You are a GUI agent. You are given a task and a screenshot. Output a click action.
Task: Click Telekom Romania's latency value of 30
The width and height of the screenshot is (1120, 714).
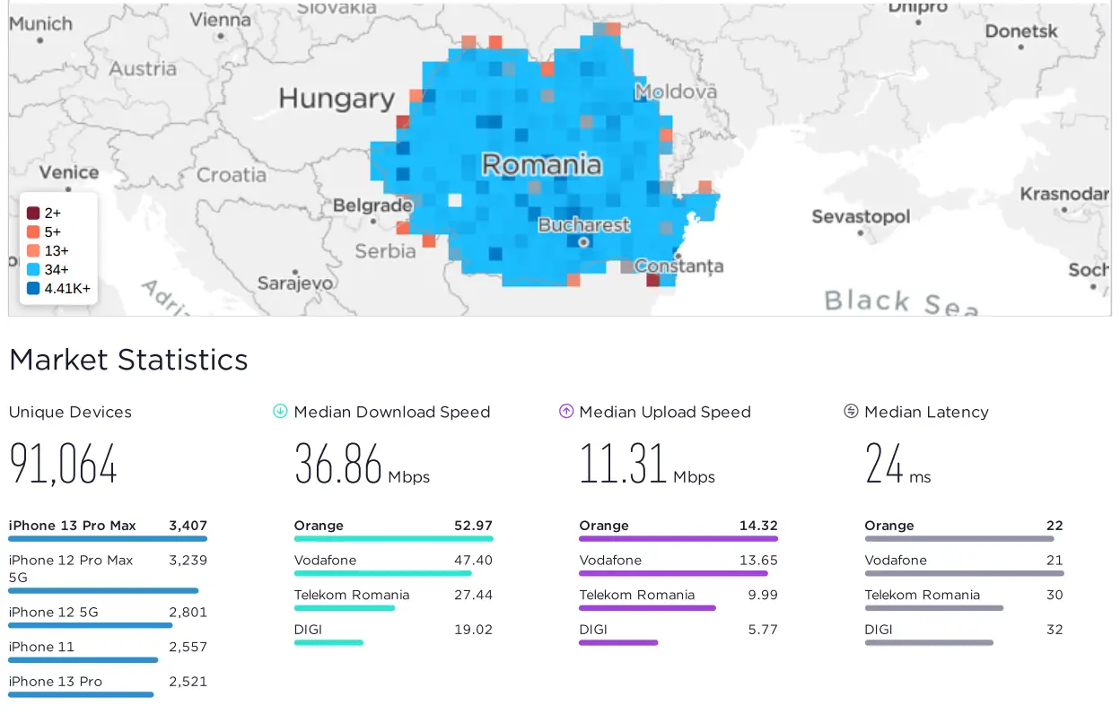click(x=1054, y=596)
